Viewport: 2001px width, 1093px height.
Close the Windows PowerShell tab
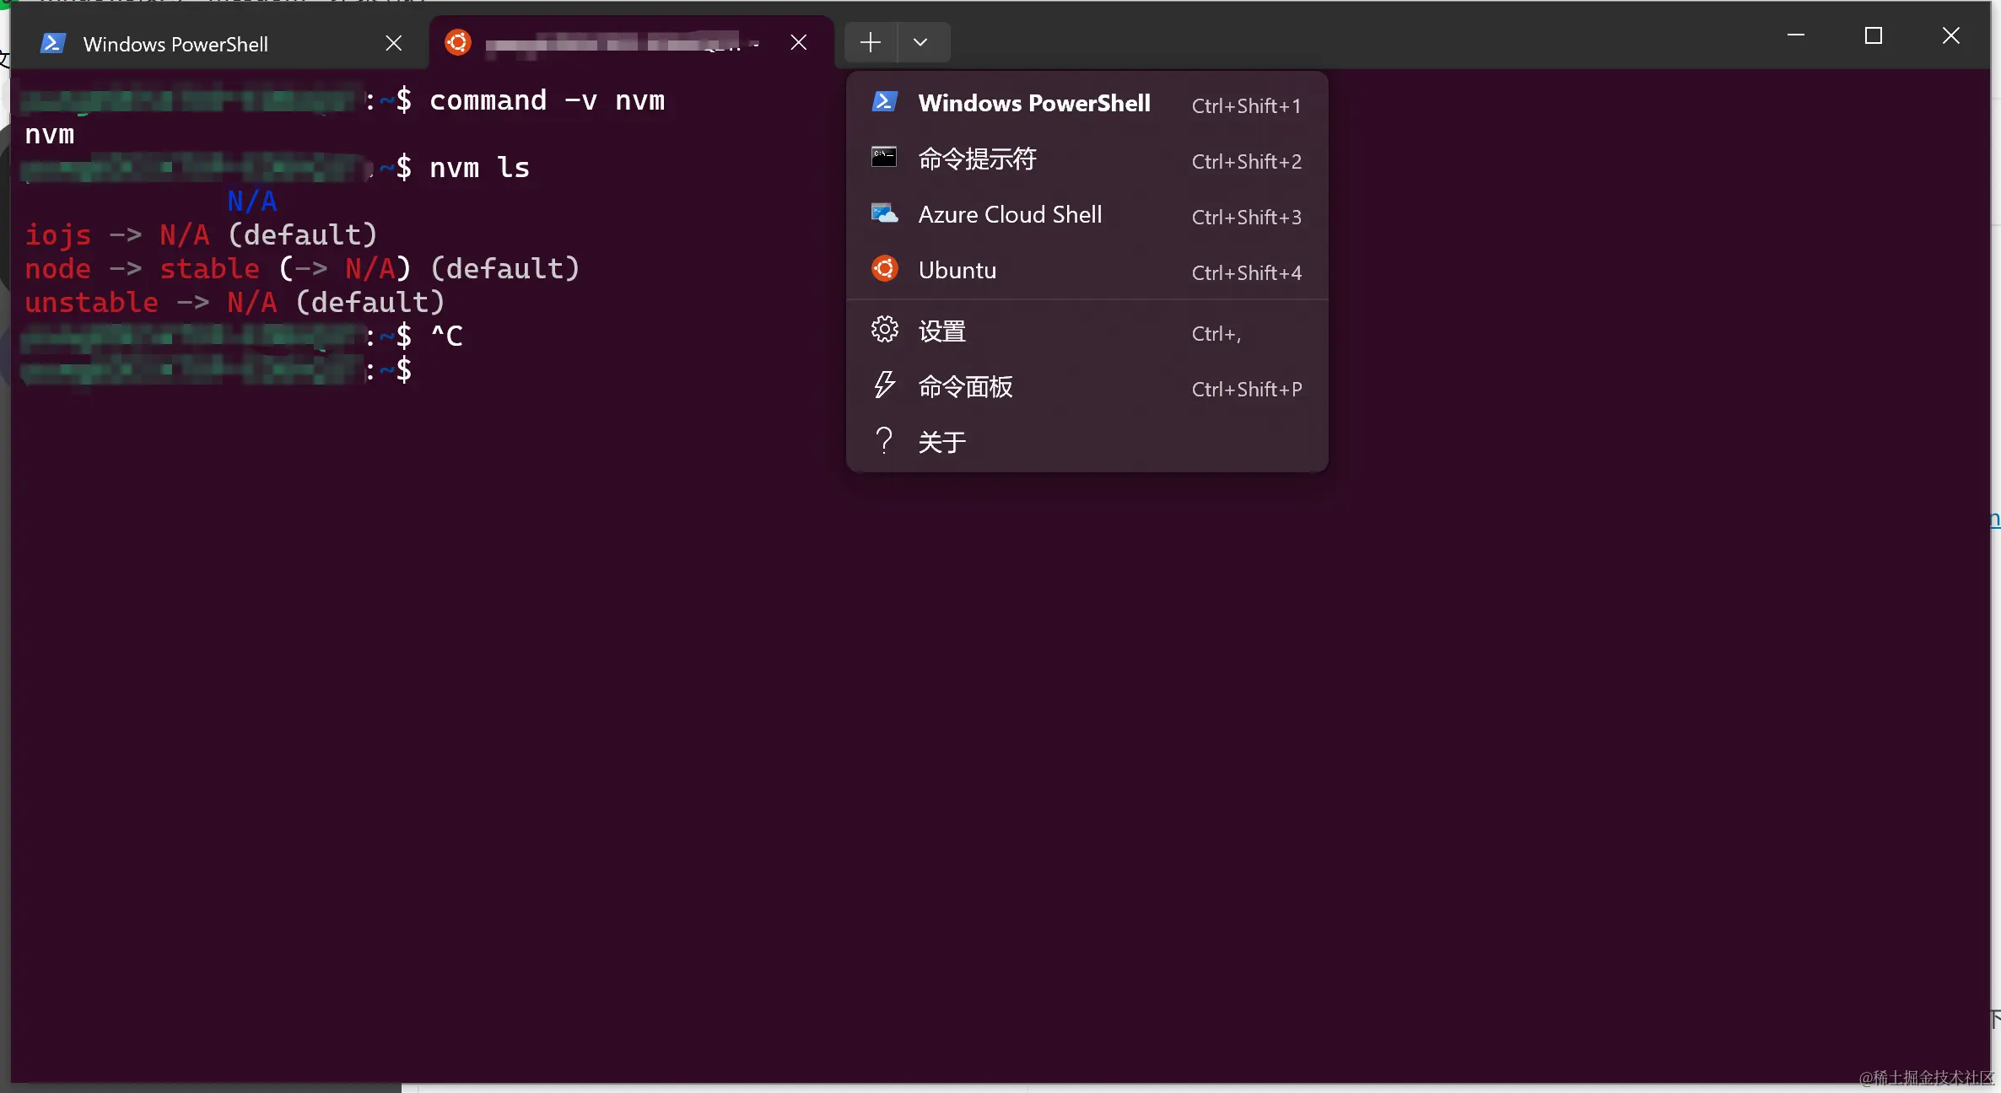click(394, 43)
